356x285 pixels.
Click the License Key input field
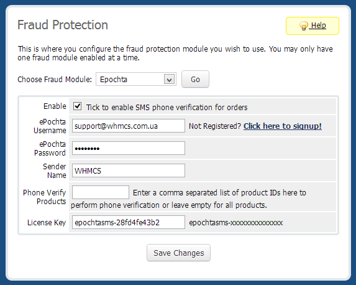pos(129,222)
